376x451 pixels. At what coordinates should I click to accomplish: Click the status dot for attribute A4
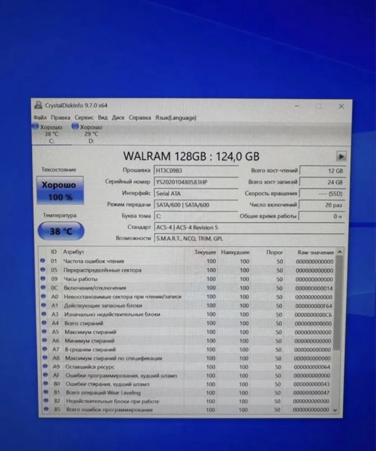click(44, 323)
